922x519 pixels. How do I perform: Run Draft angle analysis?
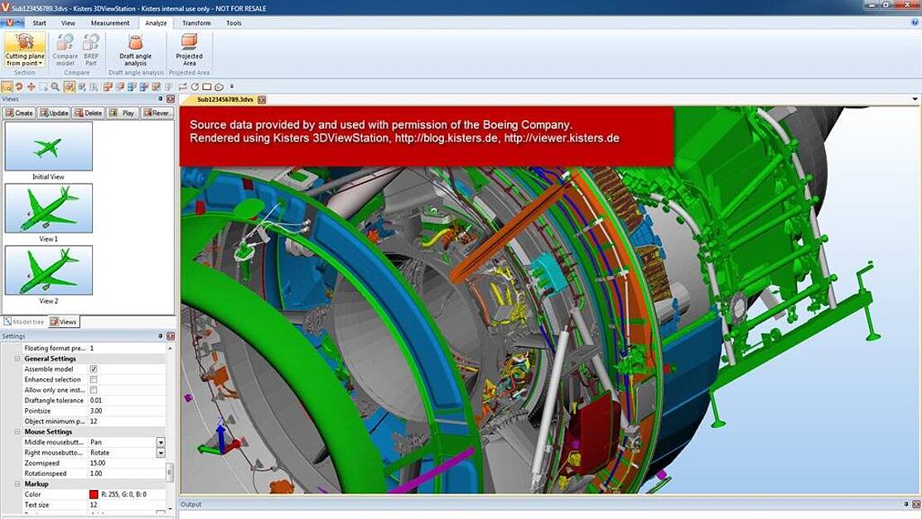(x=135, y=50)
